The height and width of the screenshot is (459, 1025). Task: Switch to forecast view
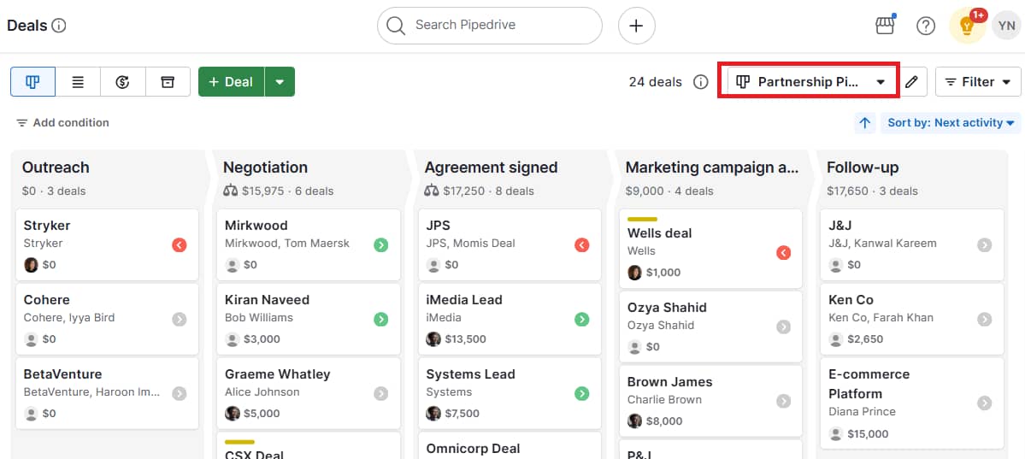click(122, 82)
